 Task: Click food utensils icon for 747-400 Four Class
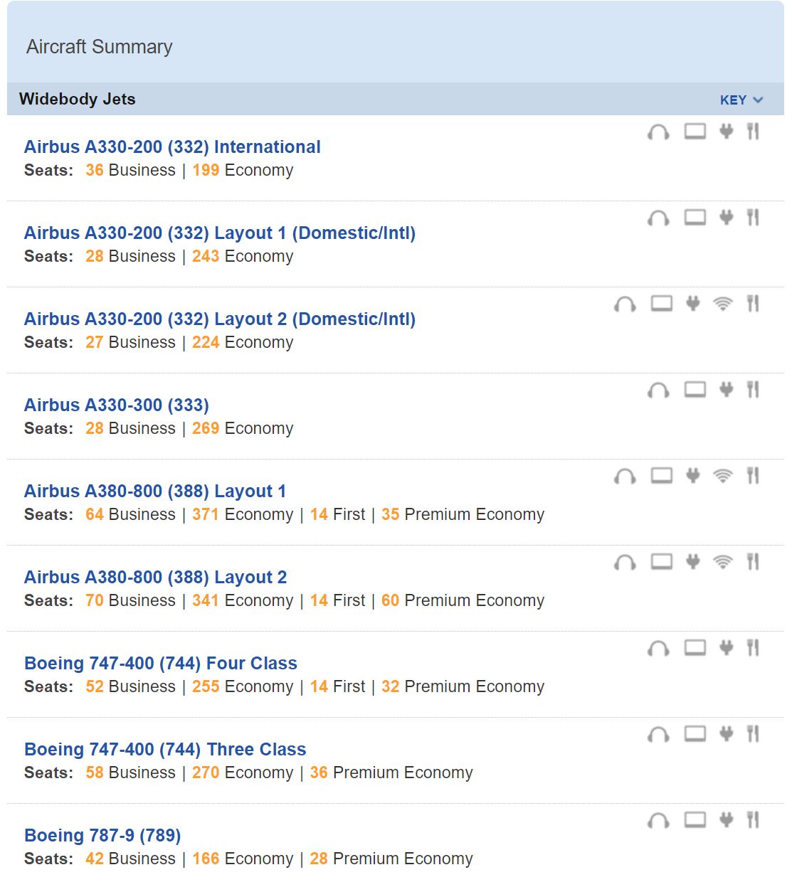753,648
